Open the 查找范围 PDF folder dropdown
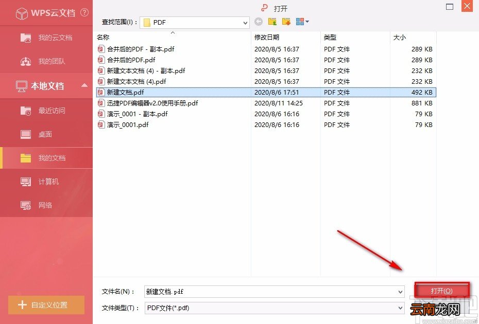This screenshot has height=324, width=479. coord(195,23)
